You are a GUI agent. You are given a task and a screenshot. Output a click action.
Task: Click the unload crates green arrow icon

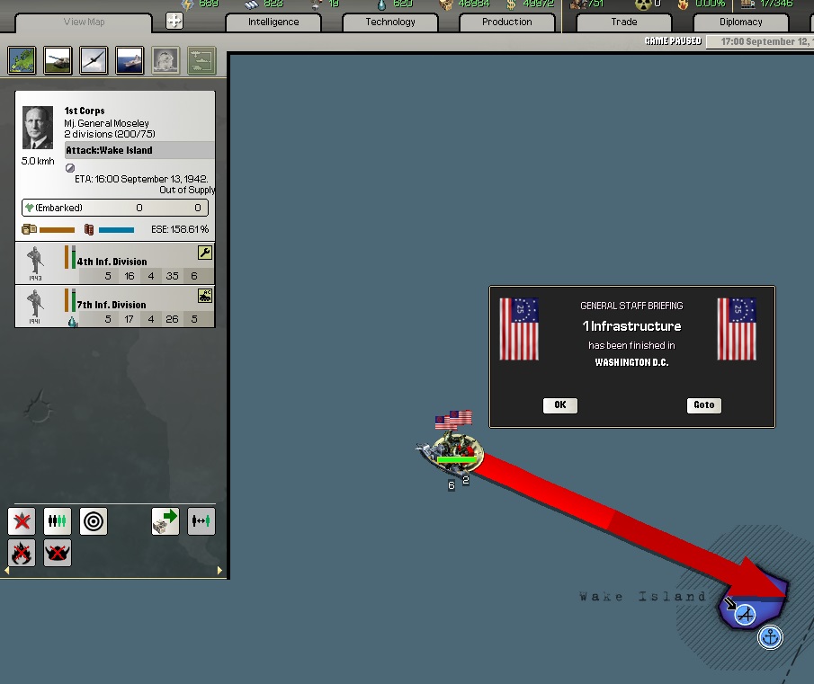pos(165,521)
